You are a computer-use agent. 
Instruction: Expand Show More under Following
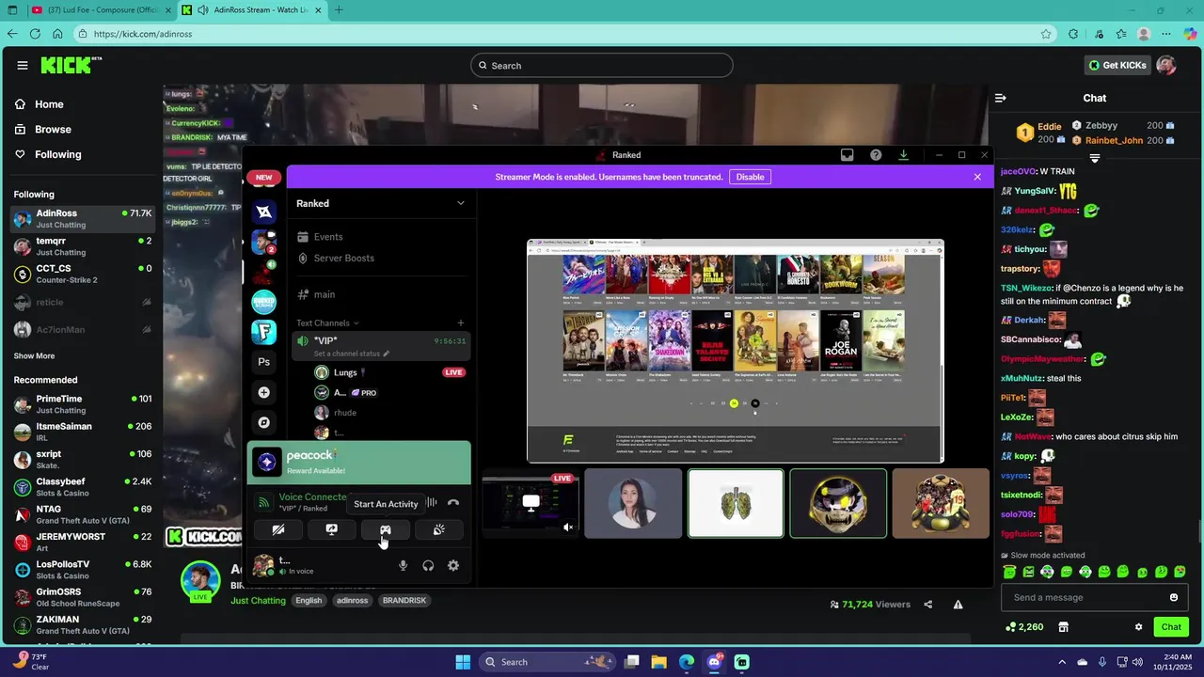[x=34, y=356]
